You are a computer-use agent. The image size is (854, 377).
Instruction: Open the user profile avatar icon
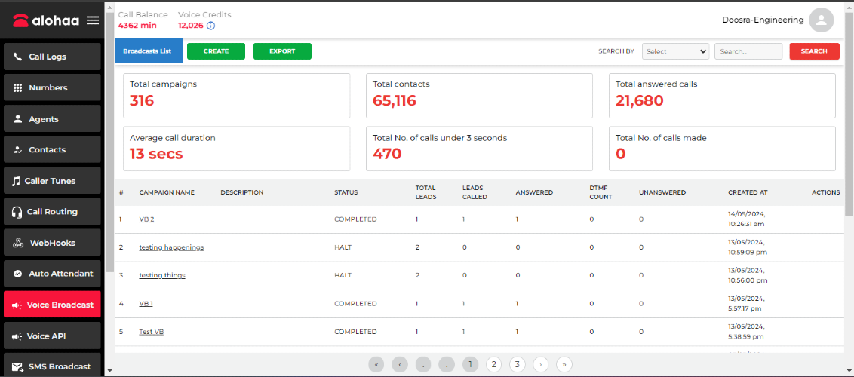click(822, 20)
